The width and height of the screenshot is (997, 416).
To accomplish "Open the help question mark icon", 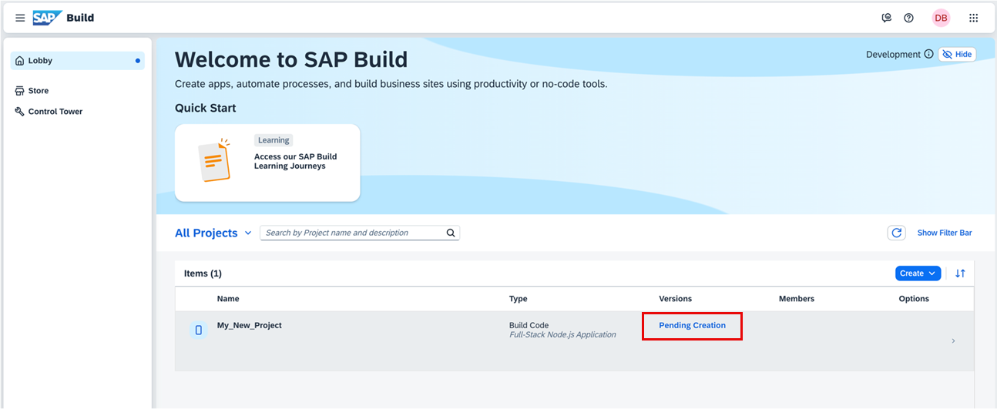I will tap(908, 18).
